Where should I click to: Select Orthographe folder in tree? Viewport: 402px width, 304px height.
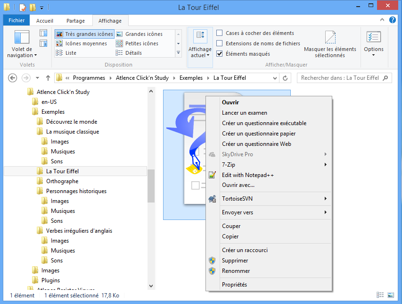point(62,181)
